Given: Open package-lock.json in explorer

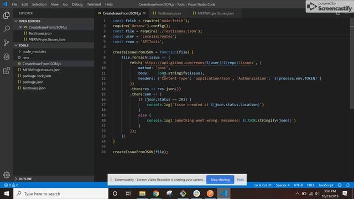Looking at the screenshot, I should 54,76.
